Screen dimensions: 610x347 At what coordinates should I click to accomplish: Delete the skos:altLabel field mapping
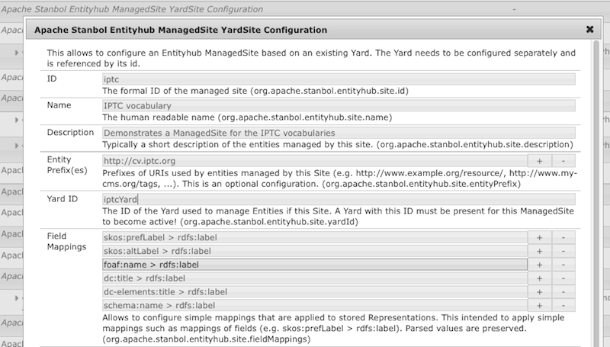tap(563, 251)
